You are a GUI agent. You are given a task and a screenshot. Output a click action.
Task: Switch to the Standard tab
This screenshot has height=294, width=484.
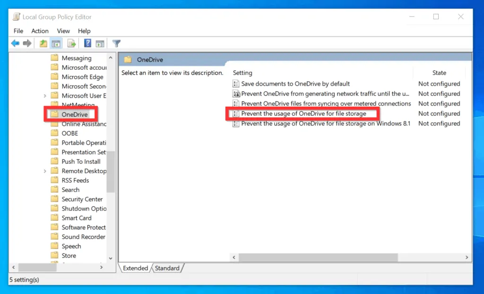click(x=168, y=268)
